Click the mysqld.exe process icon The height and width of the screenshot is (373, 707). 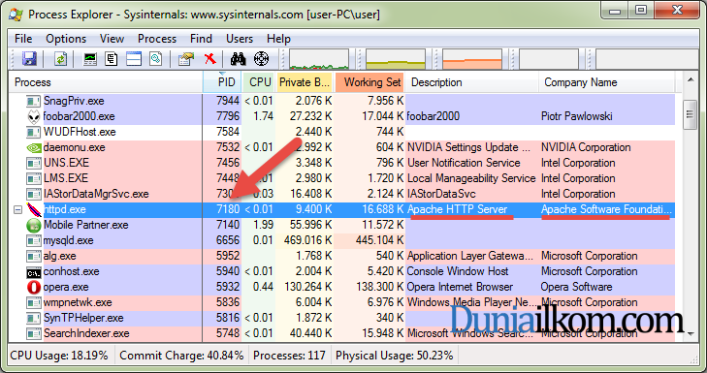[x=34, y=241]
